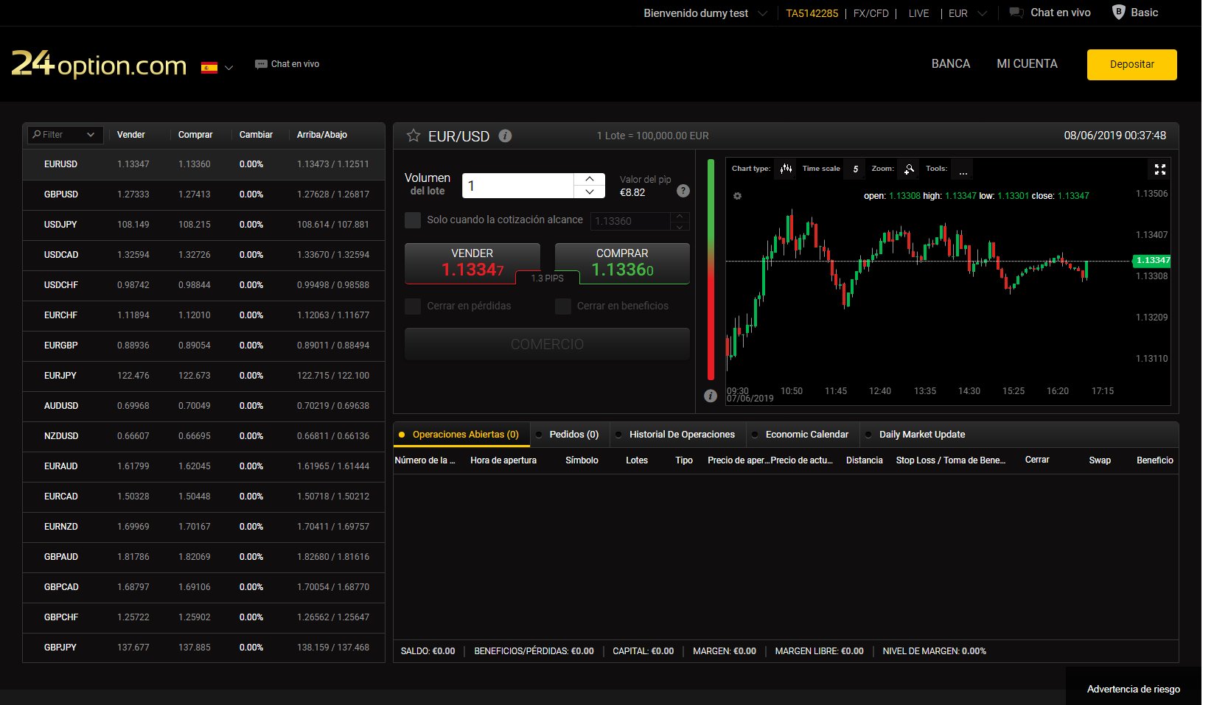Viewport: 1214px width, 705px height.
Task: Increase lot volume with up arrow
Action: (x=590, y=179)
